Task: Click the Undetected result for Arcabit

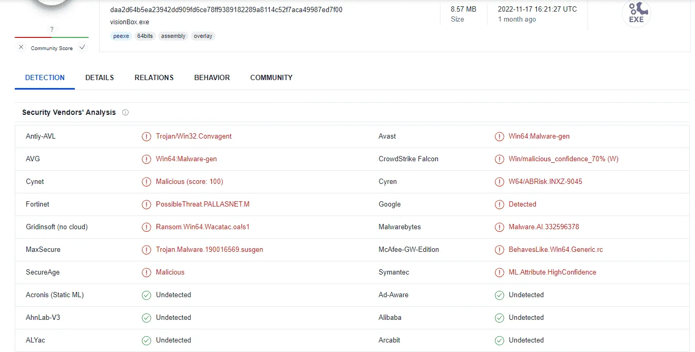Action: 526,340
